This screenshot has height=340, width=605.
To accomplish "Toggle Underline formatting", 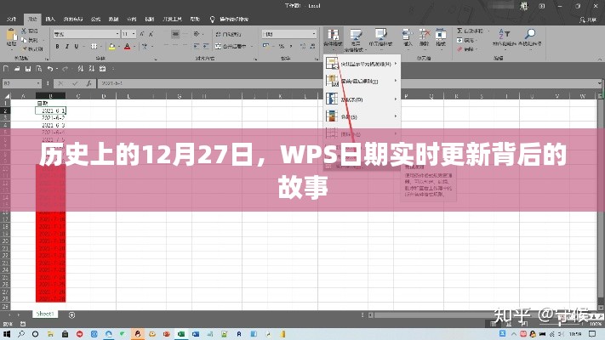I will pos(77,47).
